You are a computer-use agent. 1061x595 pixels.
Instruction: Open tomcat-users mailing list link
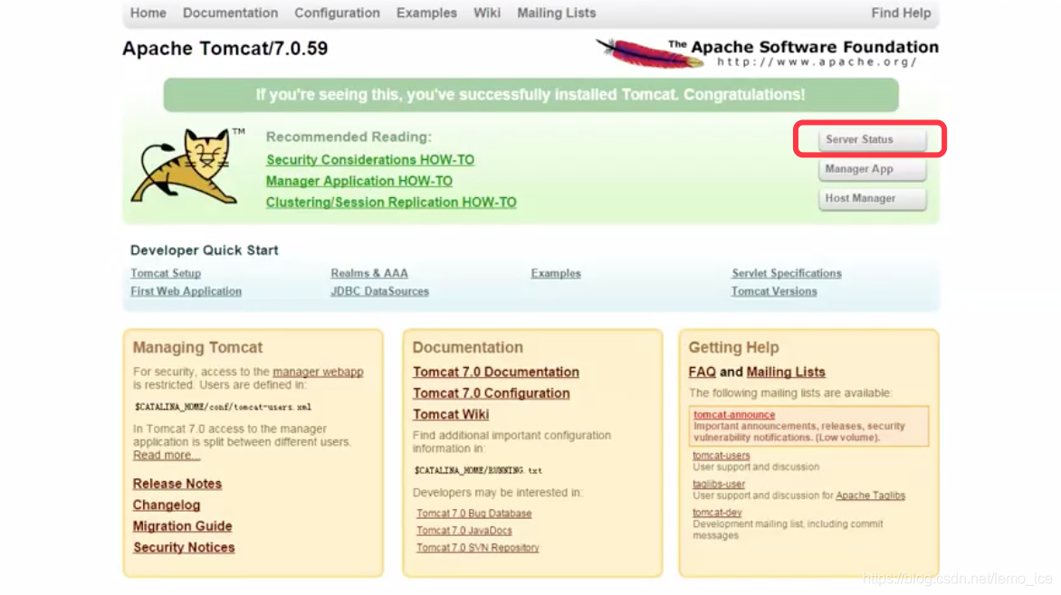(x=722, y=456)
